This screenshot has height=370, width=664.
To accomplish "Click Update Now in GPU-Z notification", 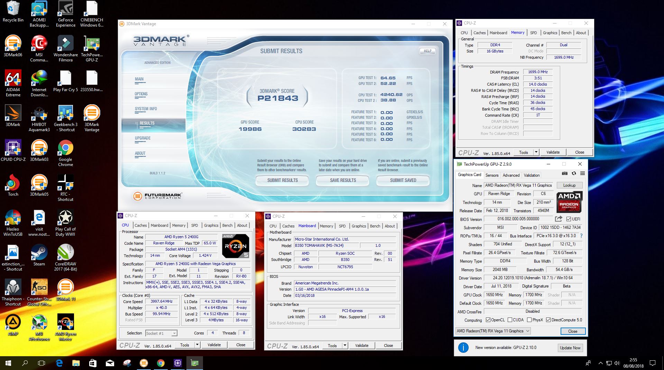I will point(570,348).
